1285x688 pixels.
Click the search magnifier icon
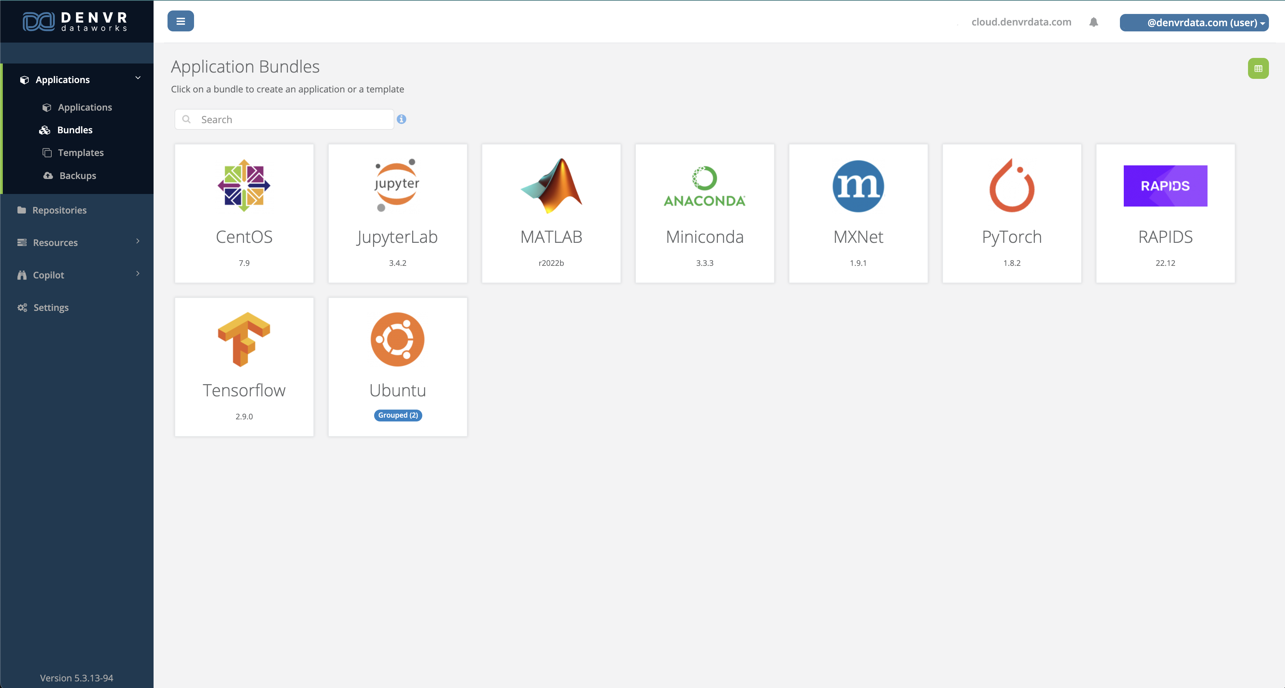click(187, 119)
